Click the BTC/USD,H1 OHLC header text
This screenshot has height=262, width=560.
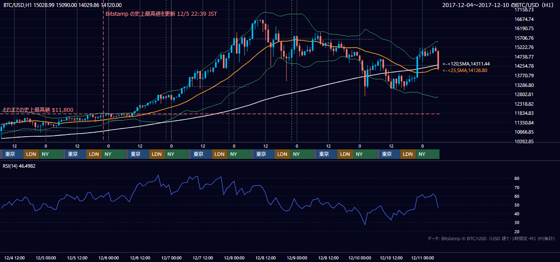point(63,5)
